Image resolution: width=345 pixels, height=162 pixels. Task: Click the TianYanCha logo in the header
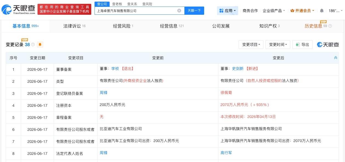(18, 9)
